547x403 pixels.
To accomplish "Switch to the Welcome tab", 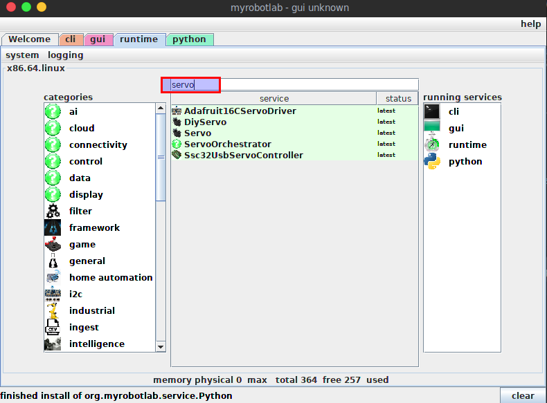I will pos(30,39).
